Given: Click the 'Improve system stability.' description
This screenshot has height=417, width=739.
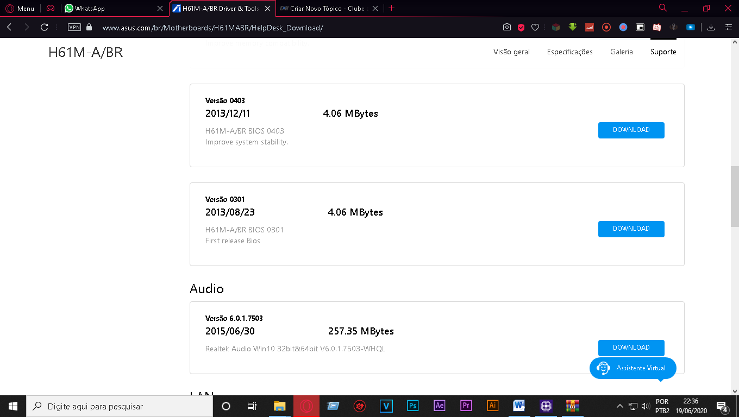Looking at the screenshot, I should click(x=247, y=142).
